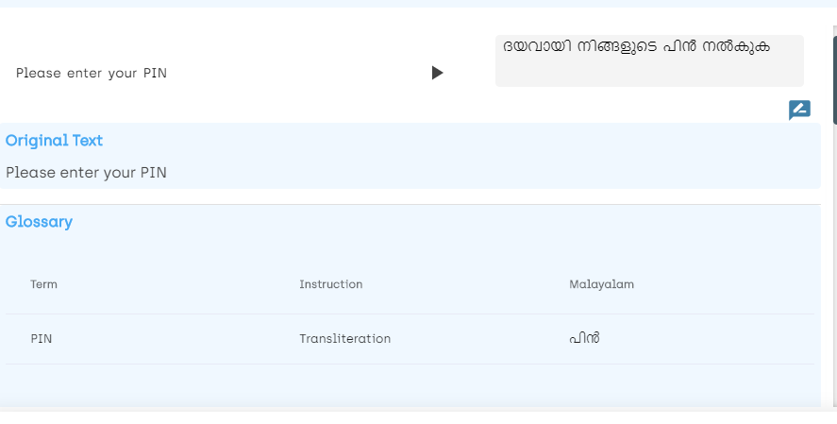837x424 pixels.
Task: Click the Glossary section heading
Action: point(39,222)
